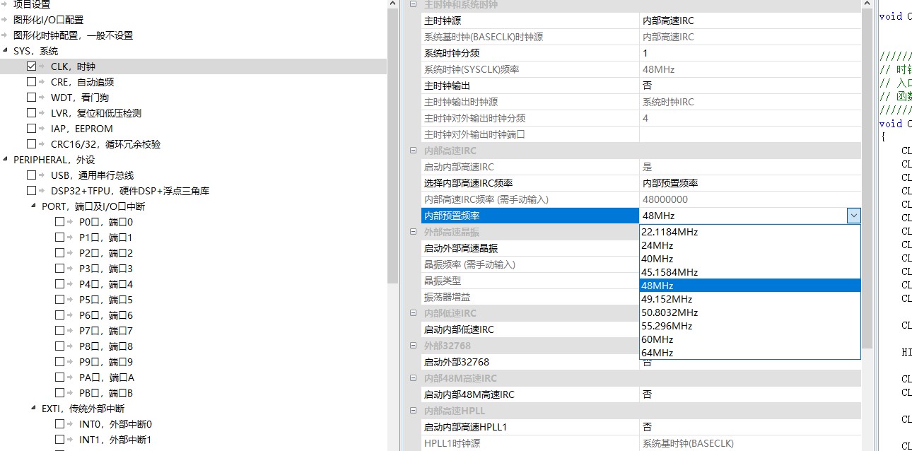Select the 启动内部低速IRC property row

530,329
